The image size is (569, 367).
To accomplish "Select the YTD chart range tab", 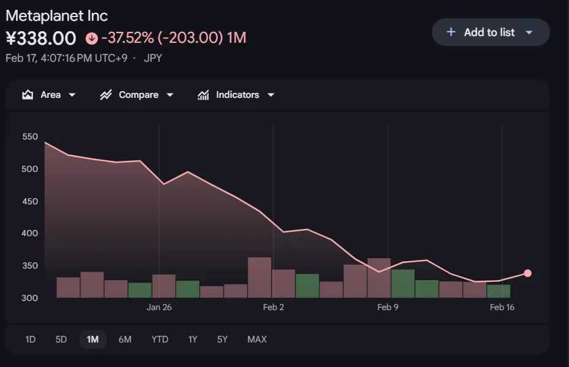I will point(160,339).
